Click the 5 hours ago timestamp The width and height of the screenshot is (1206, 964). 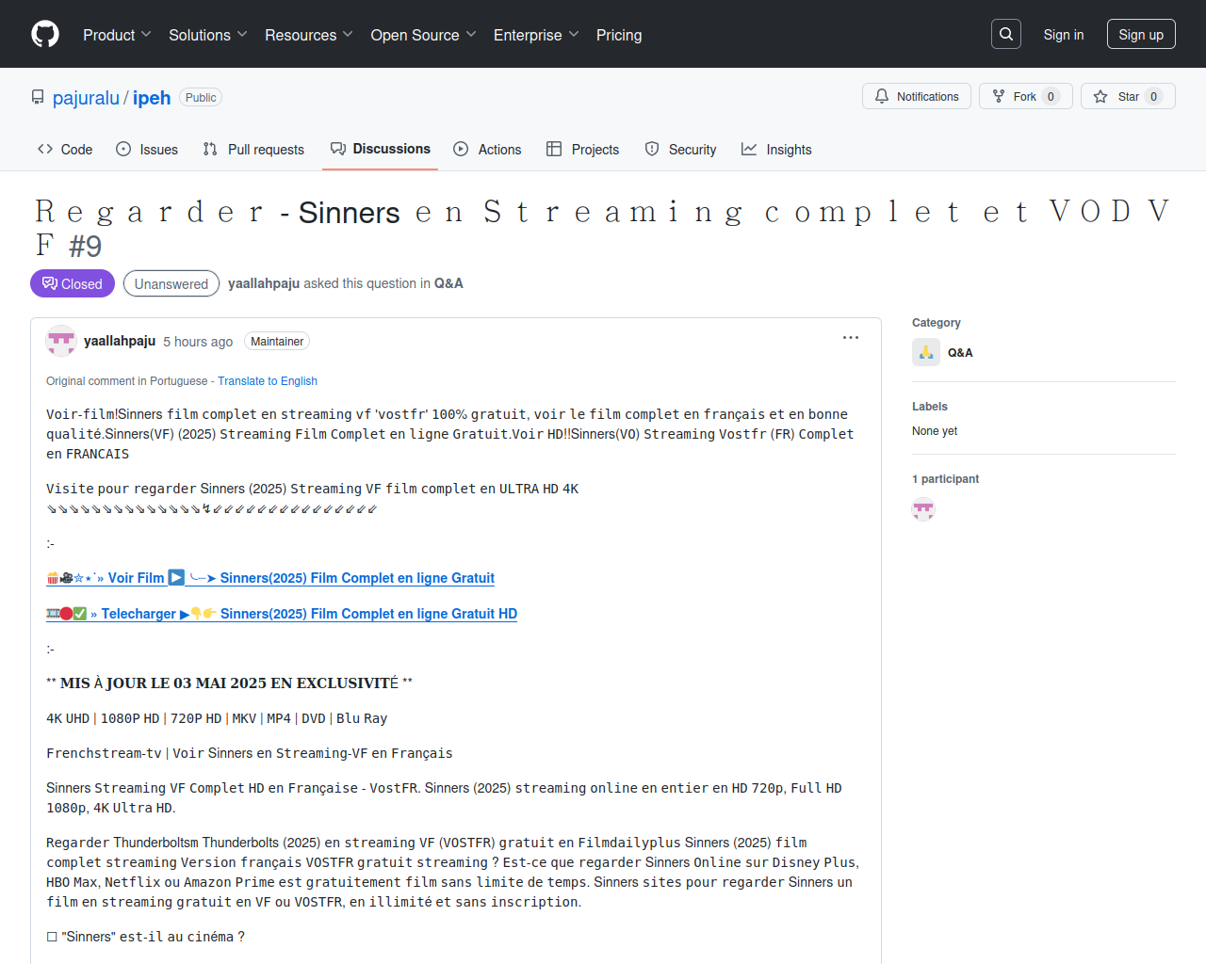[198, 342]
